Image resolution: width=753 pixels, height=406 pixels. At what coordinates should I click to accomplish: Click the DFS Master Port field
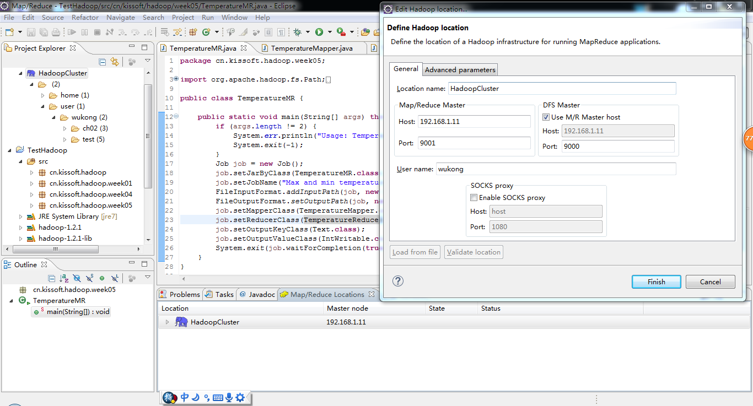pyautogui.click(x=618, y=146)
